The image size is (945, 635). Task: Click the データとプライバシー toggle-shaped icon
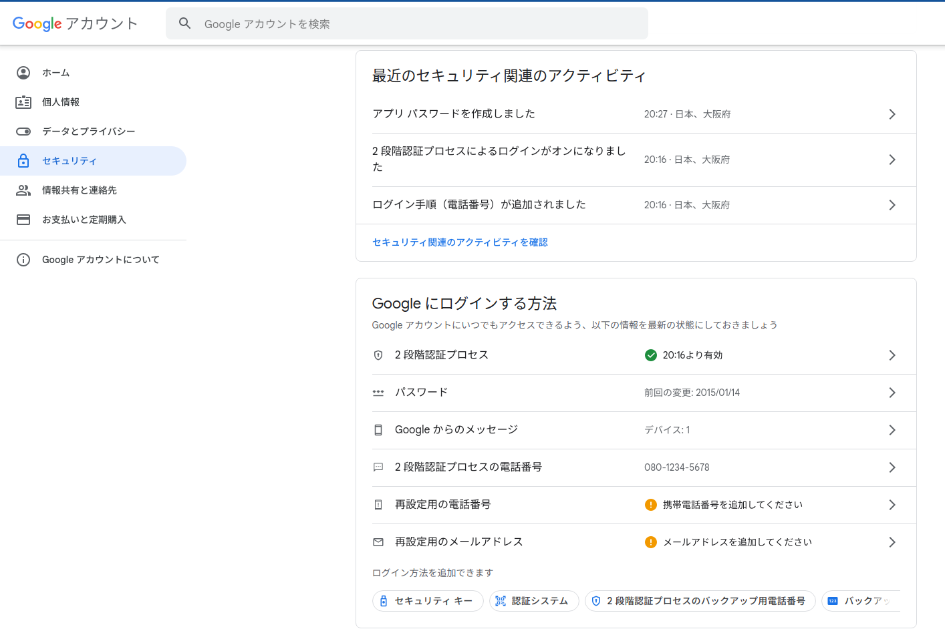click(x=23, y=132)
